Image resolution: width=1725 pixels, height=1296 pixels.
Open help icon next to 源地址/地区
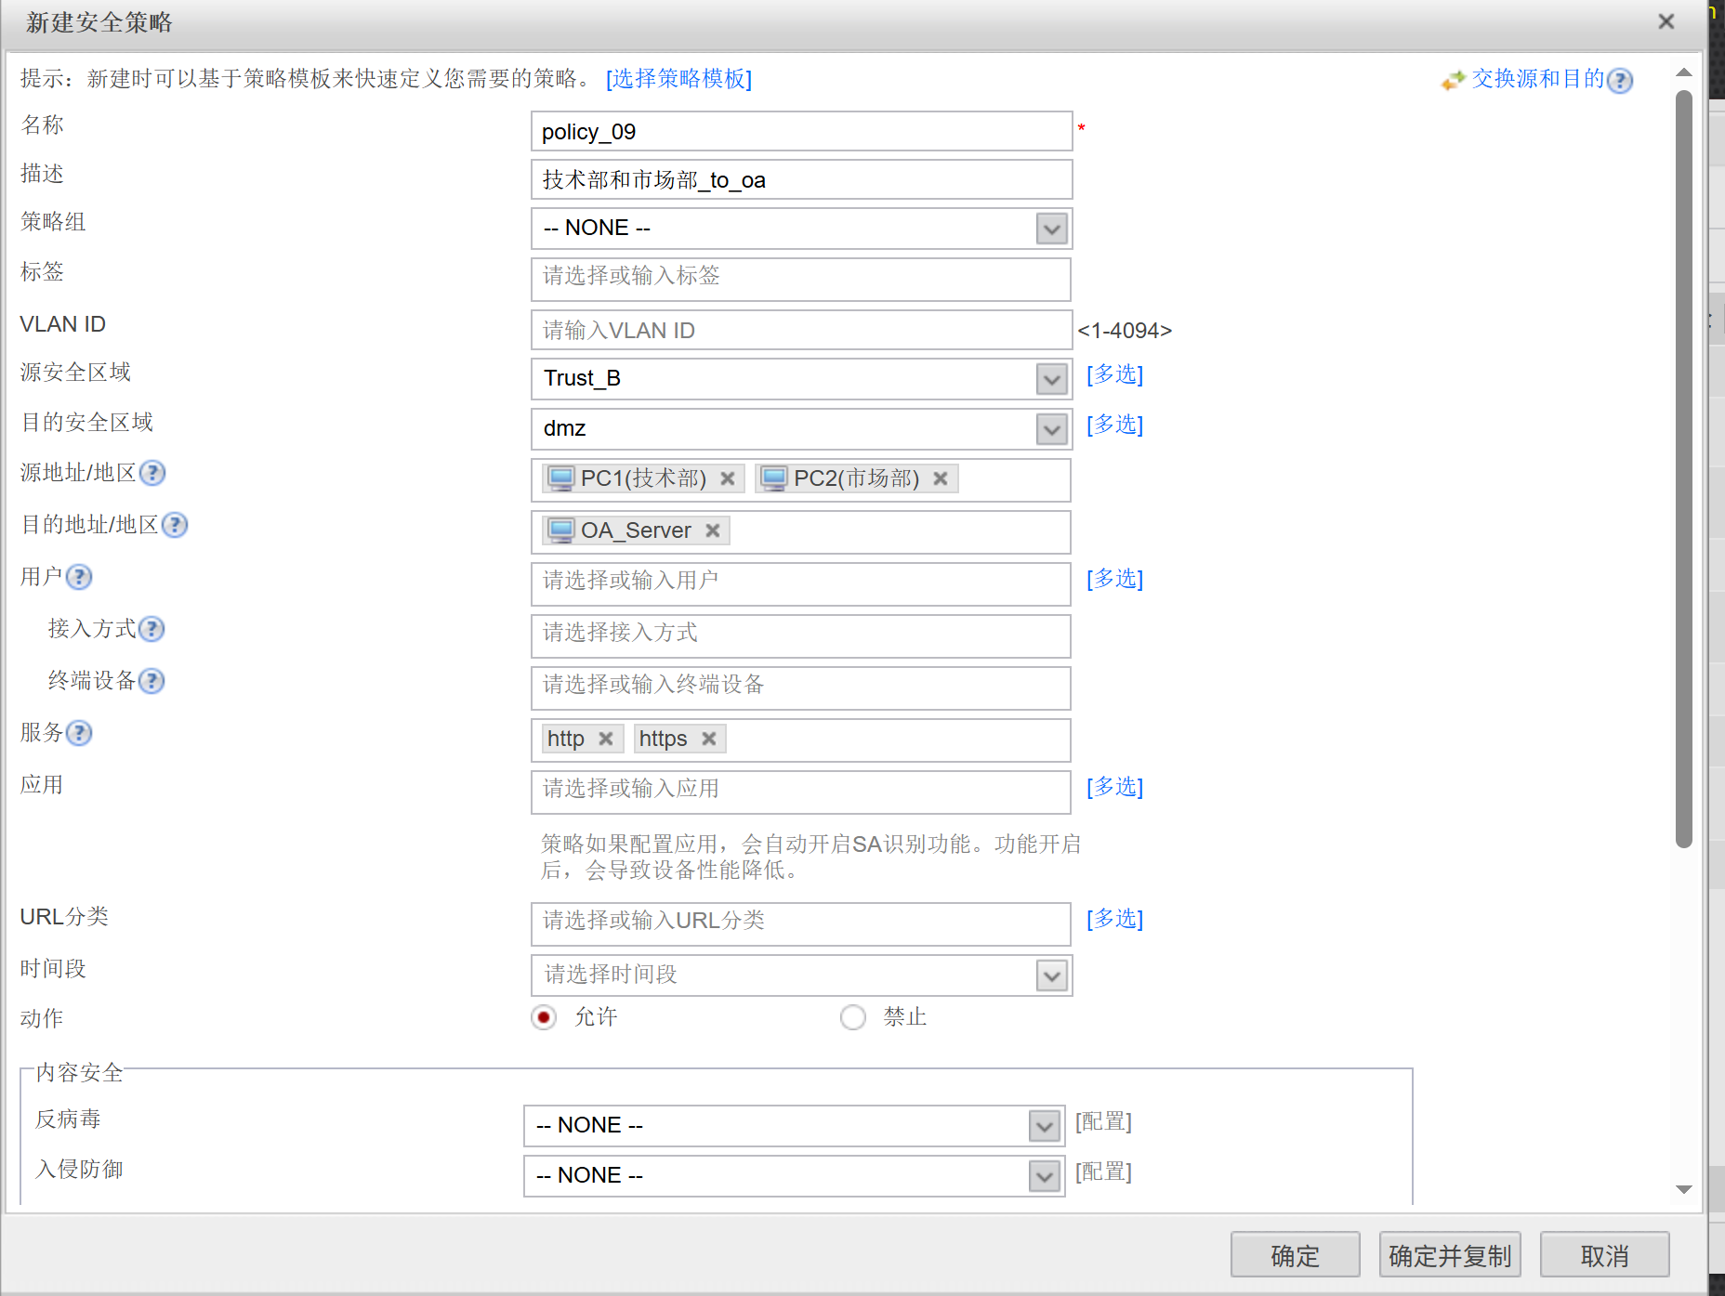[x=152, y=473]
